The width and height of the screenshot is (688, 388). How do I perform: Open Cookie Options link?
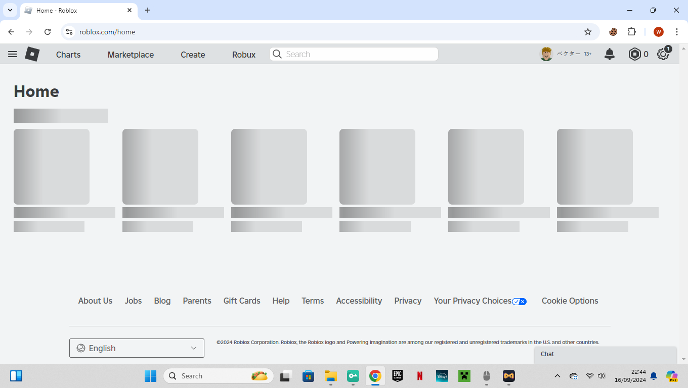(570, 301)
